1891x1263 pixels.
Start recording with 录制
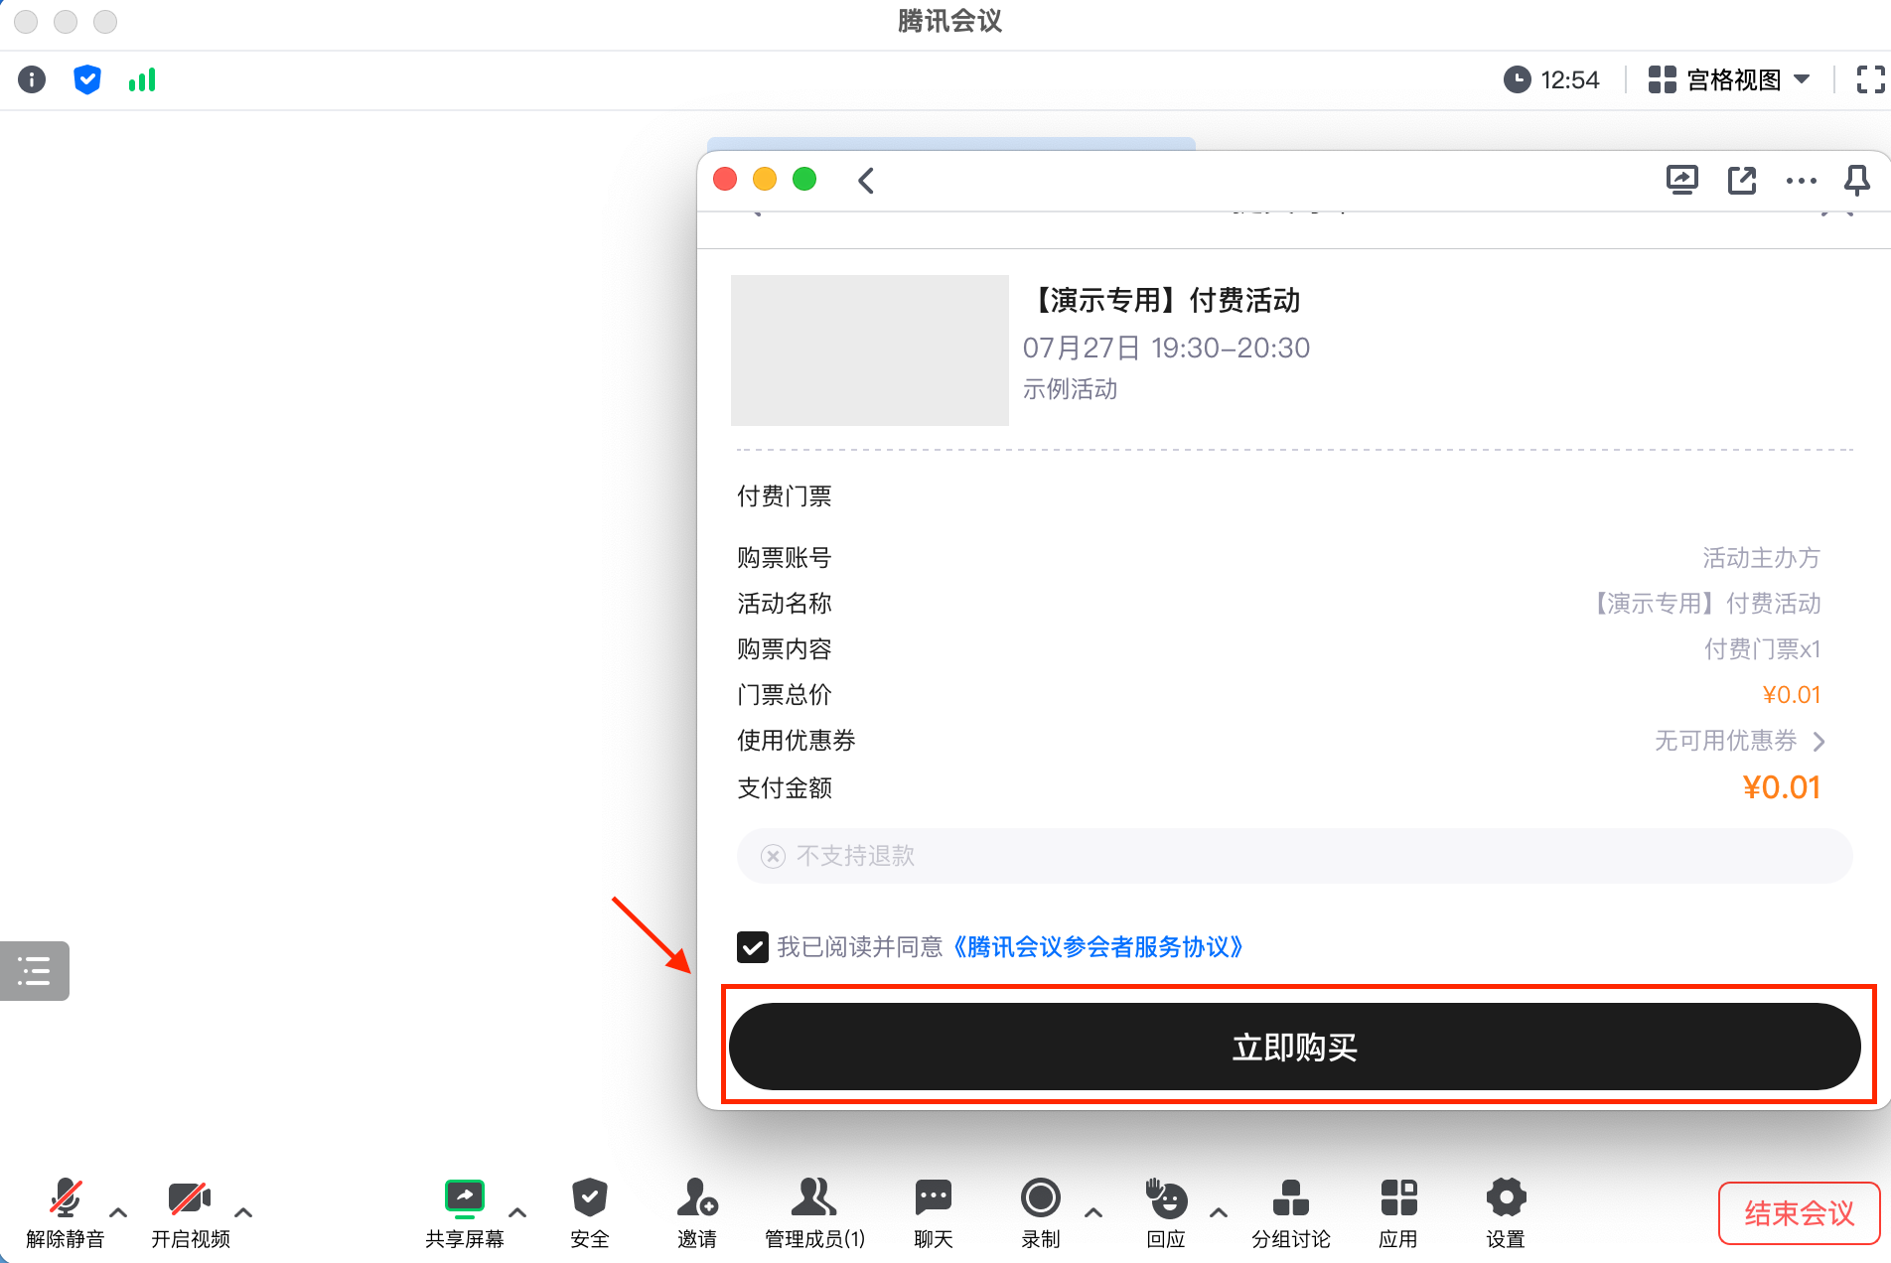pos(1040,1213)
